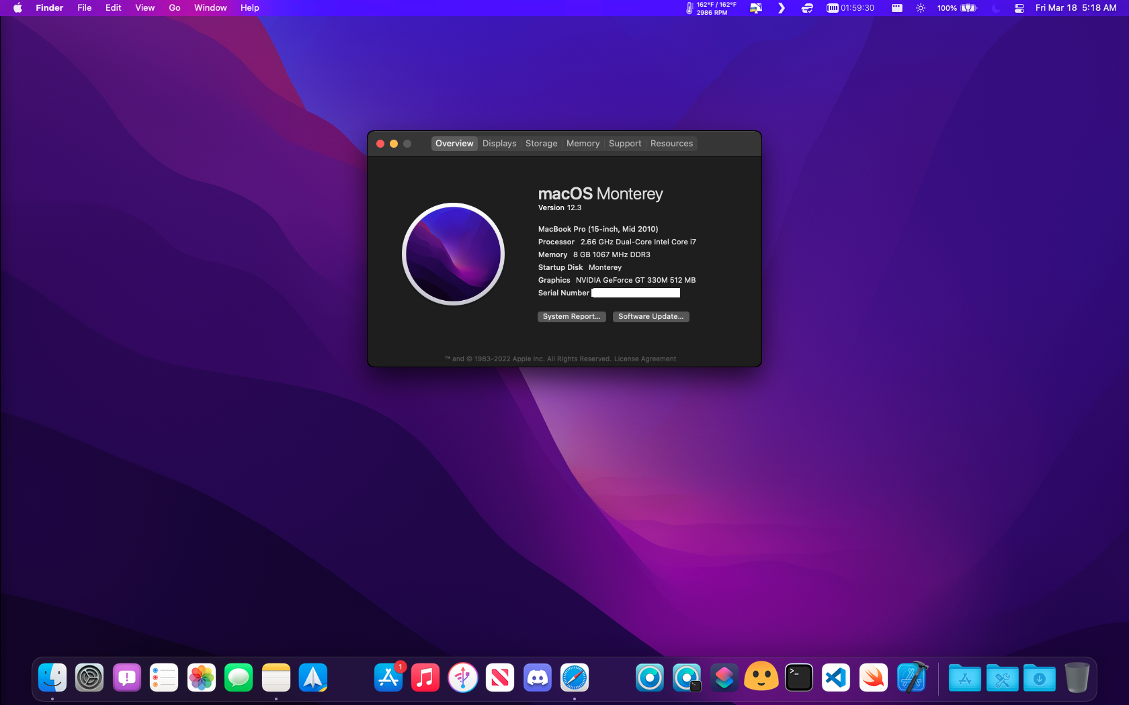Click the brightness sun icon in menu bar

tap(921, 8)
